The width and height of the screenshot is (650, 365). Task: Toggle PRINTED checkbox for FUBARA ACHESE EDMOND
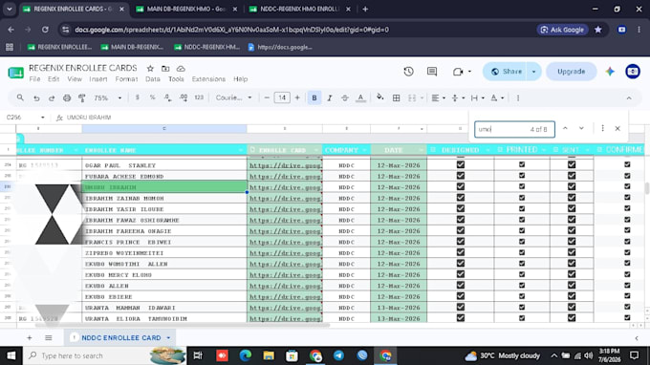click(522, 176)
